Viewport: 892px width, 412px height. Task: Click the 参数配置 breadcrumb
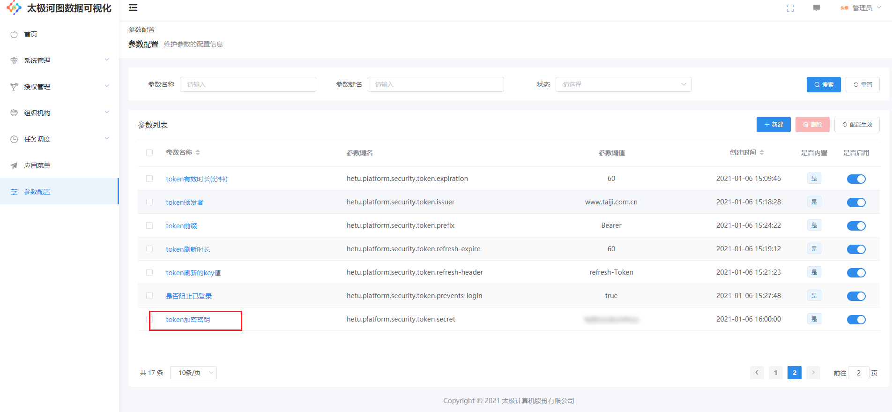141,30
